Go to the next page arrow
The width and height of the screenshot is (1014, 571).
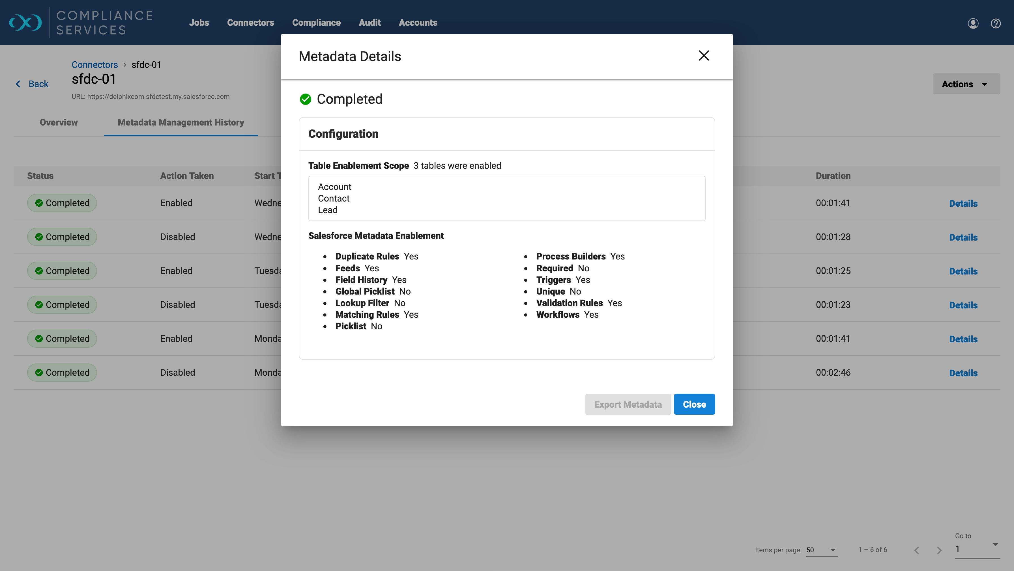click(x=939, y=550)
